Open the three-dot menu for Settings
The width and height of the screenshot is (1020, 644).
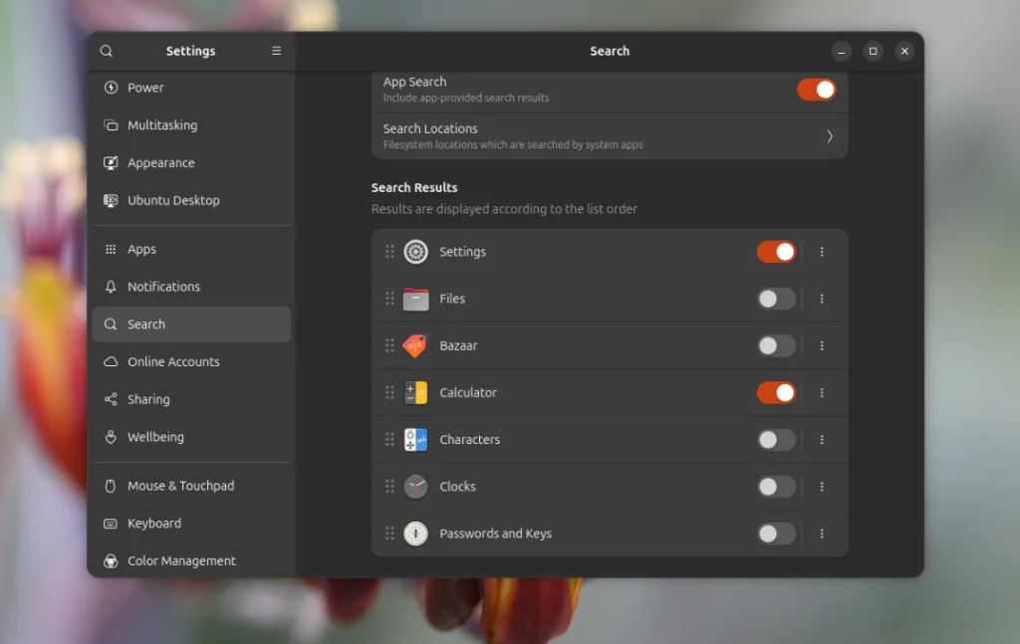coord(823,252)
